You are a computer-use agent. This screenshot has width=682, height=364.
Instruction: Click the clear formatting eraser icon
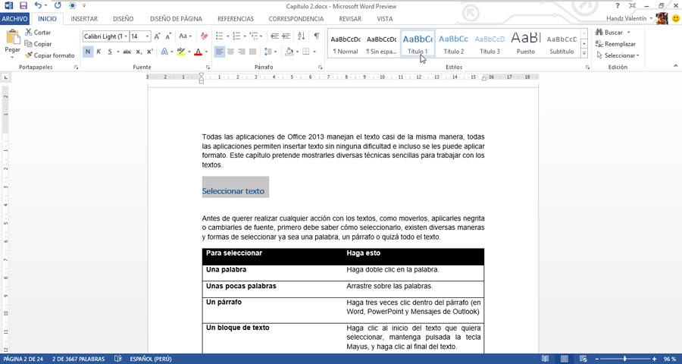pos(204,36)
